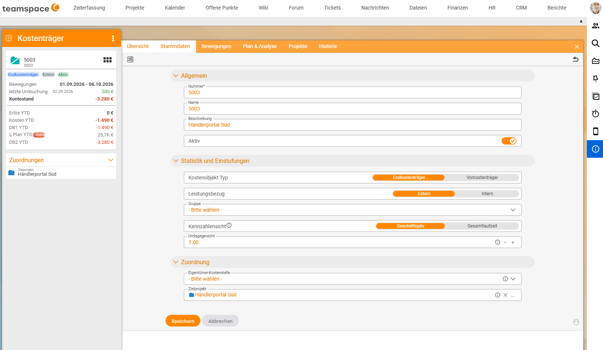Switch to the Übersicht tab
603x350 pixels.
point(138,46)
